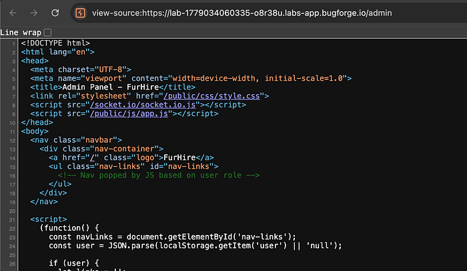
Task: Go forward with the browser forward arrow
Action: click(34, 13)
